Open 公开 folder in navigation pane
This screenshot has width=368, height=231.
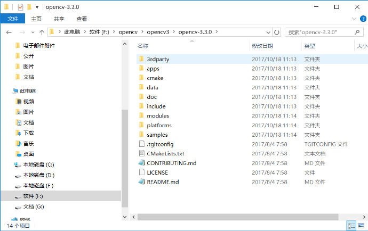point(28,56)
